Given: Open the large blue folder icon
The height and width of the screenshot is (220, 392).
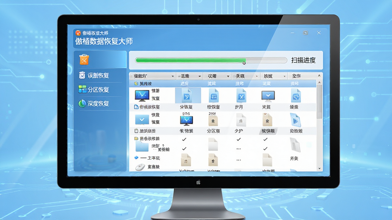Looking at the screenshot, I should point(142,147).
